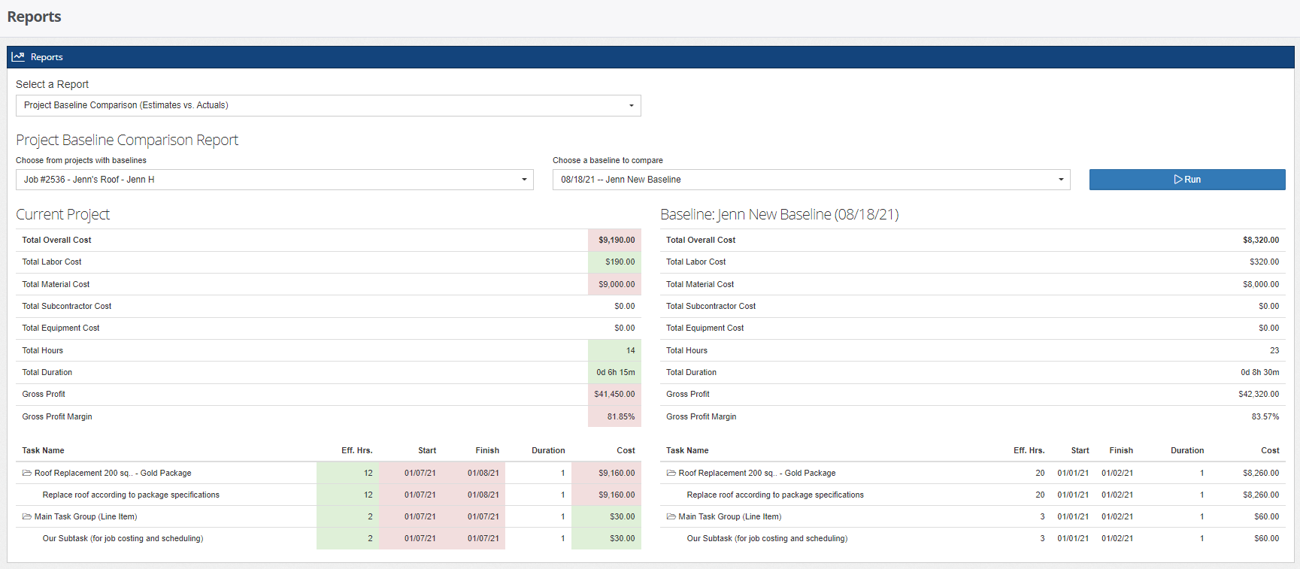Screen dimensions: 1300x569
Task: Click folder icon beside Roof Replacement in Current Project
Action: click(26, 473)
